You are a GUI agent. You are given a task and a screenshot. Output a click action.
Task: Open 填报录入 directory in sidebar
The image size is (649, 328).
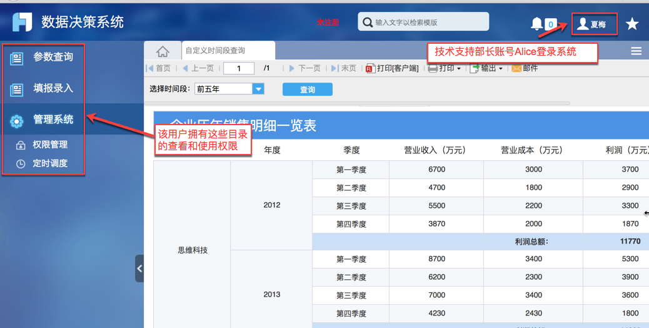click(x=53, y=88)
